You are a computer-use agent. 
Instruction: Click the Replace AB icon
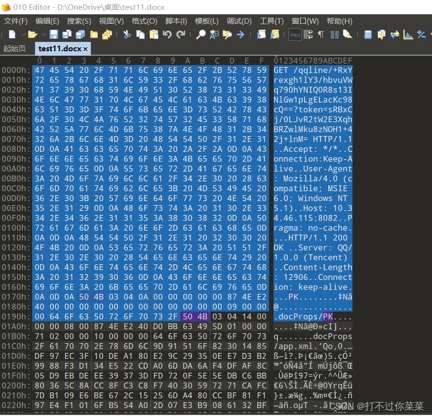point(214,35)
